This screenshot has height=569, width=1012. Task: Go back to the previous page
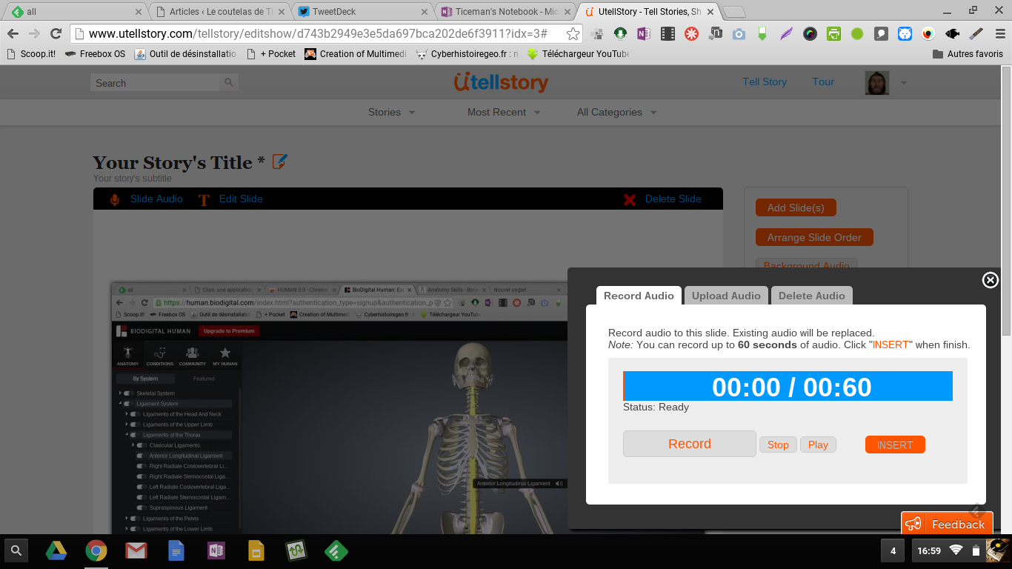(x=13, y=33)
